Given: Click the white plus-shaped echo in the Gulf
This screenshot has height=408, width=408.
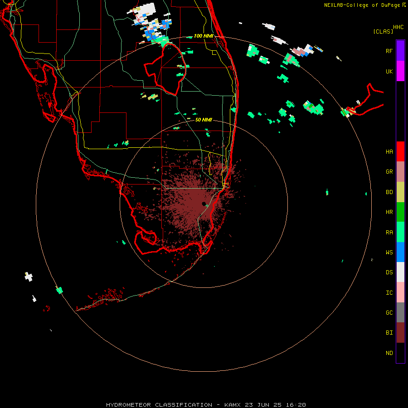Looking at the screenshot, I should 29,277.
